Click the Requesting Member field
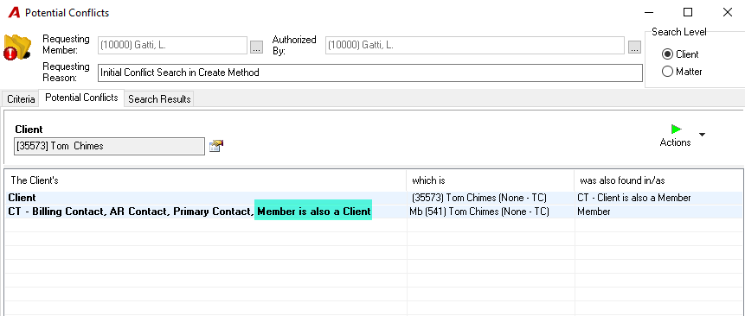The width and height of the screenshot is (745, 316). [172, 46]
